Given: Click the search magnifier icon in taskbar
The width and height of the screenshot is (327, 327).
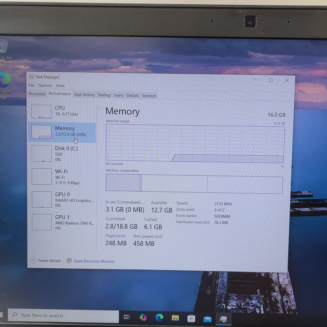Looking at the screenshot, I should coord(14,315).
